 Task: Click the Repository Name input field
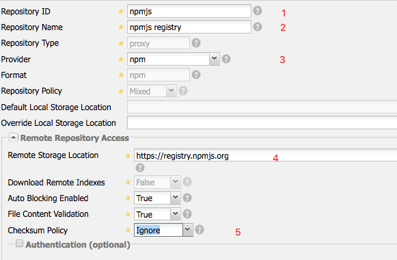pos(189,27)
